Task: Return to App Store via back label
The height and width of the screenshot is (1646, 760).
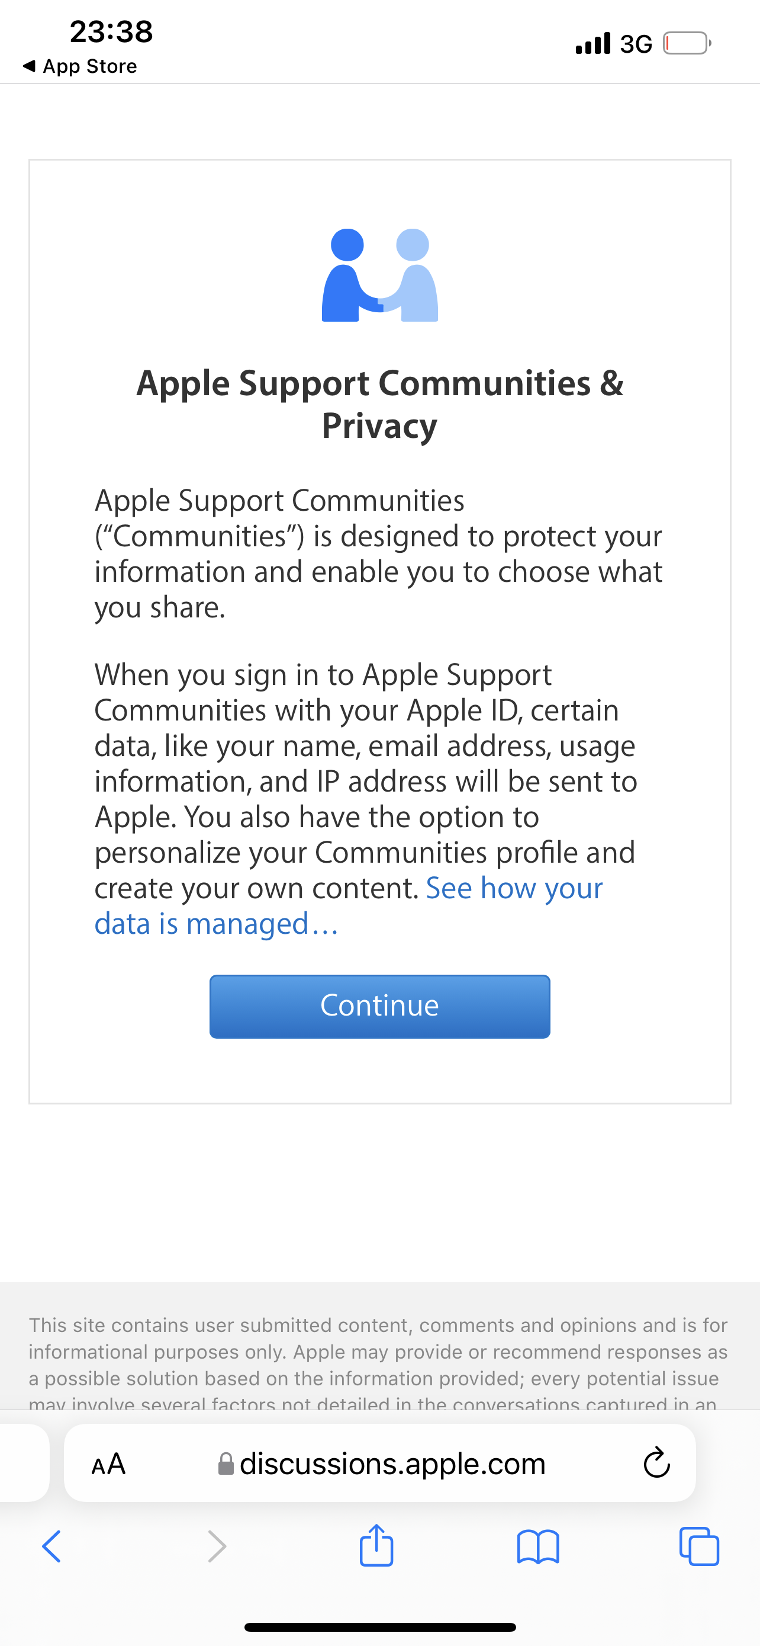Action: coord(80,66)
